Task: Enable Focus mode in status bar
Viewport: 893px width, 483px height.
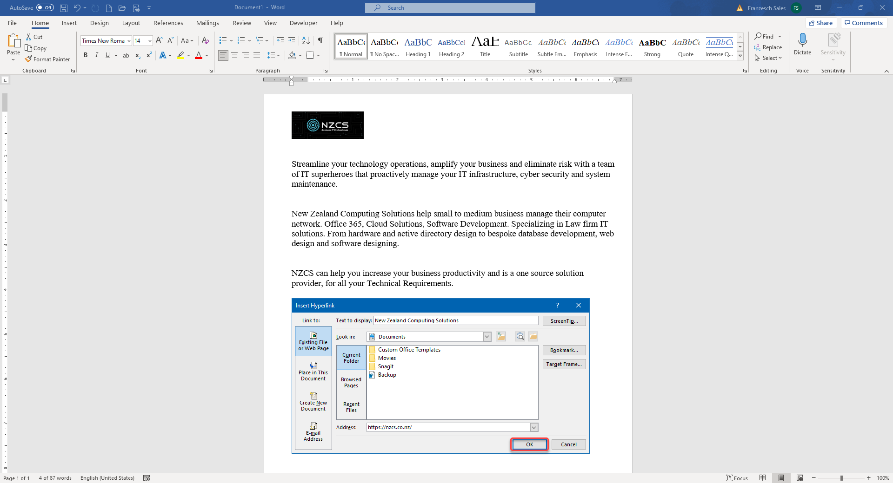Action: 737,478
